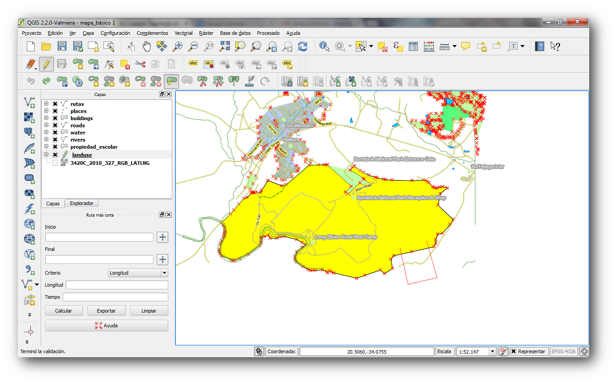This screenshot has height=384, width=616.
Task: Open the attribute table
Action: point(413,46)
